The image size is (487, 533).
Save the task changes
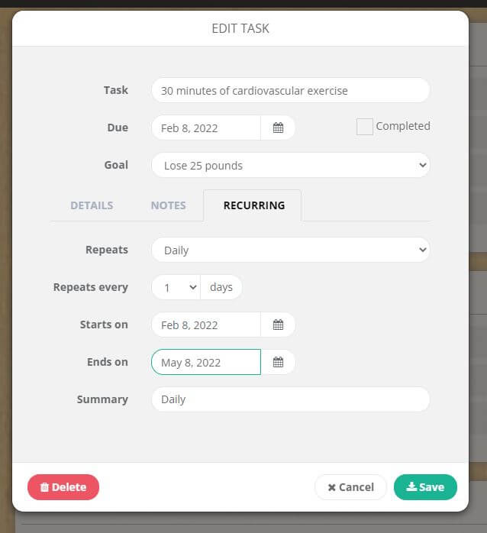pos(425,487)
